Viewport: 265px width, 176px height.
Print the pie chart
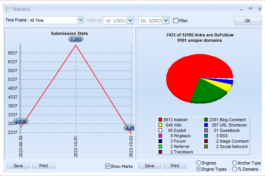pyautogui.click(x=175, y=166)
